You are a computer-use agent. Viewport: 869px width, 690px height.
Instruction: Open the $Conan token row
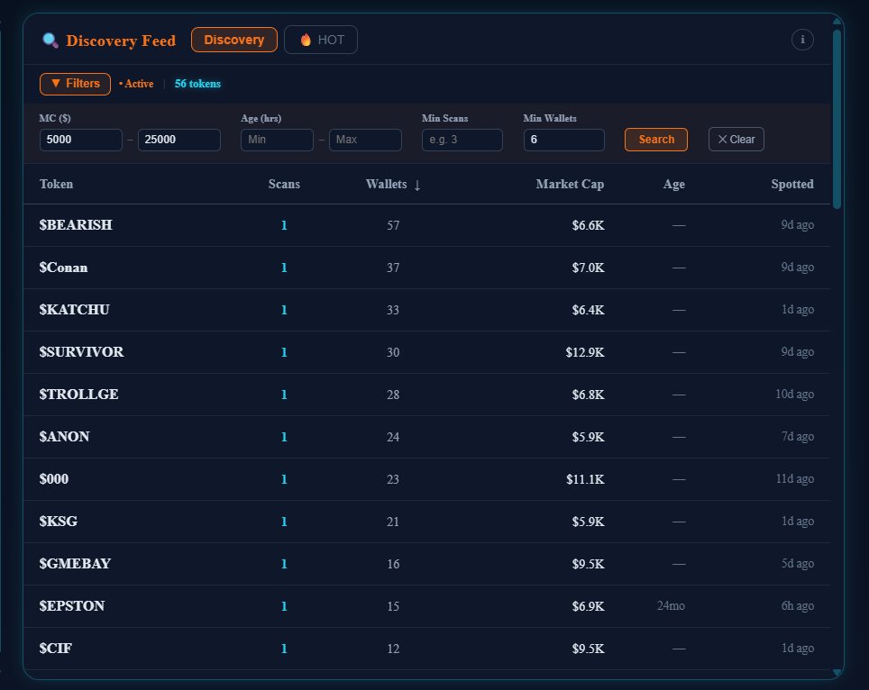click(x=426, y=268)
